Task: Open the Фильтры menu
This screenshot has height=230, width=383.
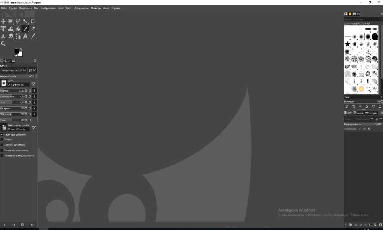Action: pyautogui.click(x=96, y=8)
